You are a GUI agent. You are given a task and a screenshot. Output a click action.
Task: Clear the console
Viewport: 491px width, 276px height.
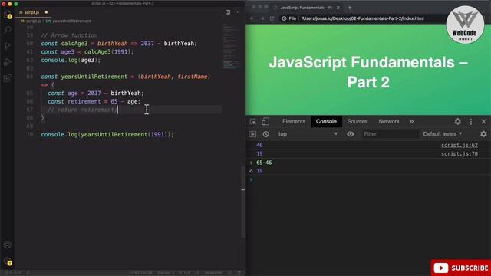[266, 134]
